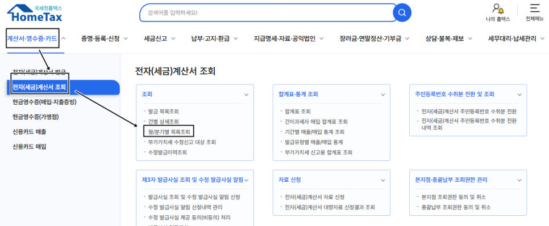549x226 pixels.
Task: Open the 세무대리·납세관리 menu
Action: click(x=517, y=39)
